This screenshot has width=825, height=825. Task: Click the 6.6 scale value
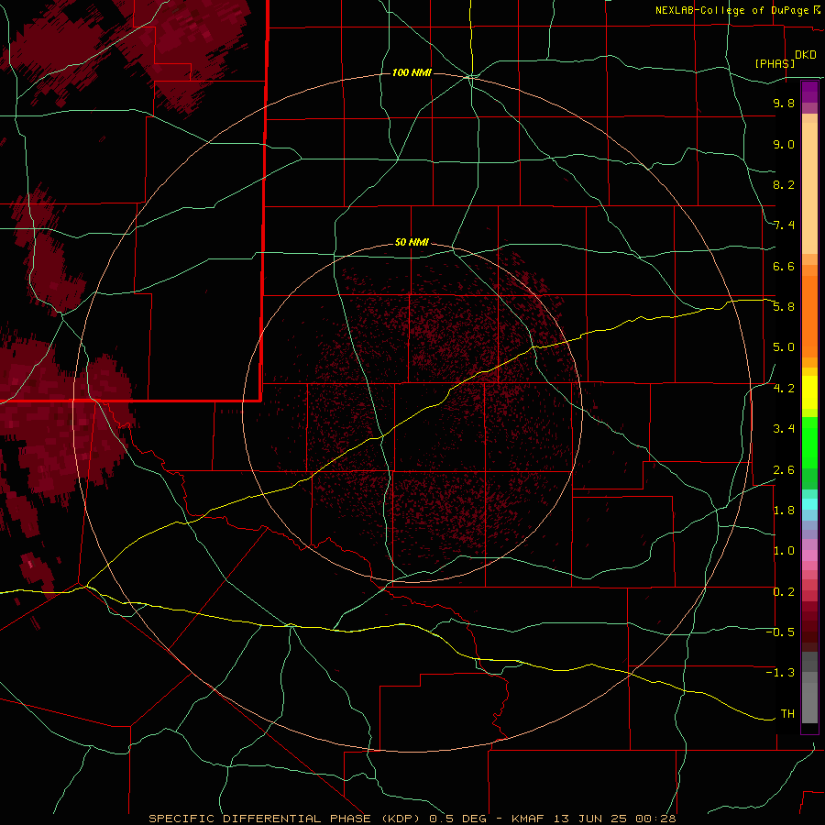[784, 266]
